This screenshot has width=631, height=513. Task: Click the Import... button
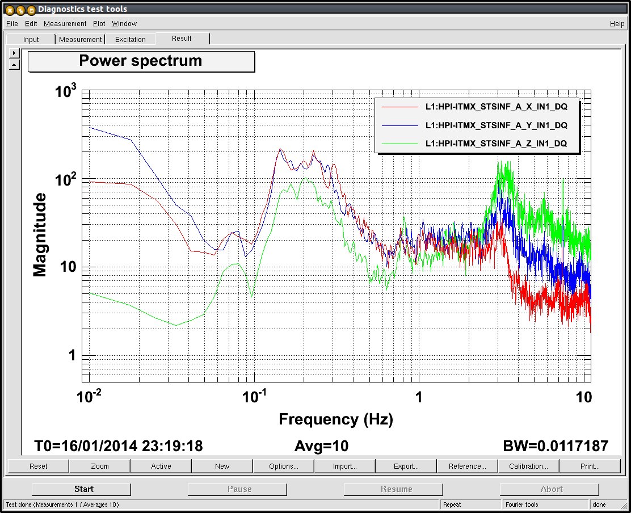(x=345, y=466)
